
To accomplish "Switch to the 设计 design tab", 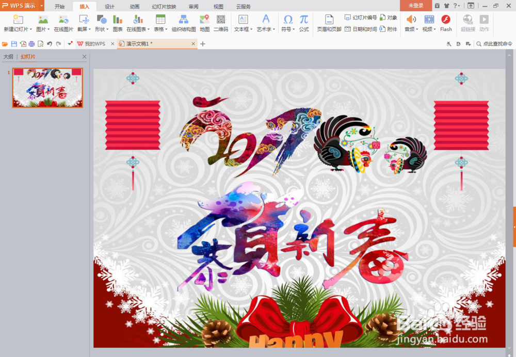I will point(109,6).
